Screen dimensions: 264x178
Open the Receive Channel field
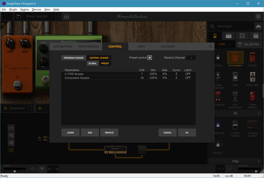click(x=191, y=58)
